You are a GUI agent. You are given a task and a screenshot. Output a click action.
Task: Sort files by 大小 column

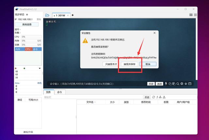tap(112, 102)
